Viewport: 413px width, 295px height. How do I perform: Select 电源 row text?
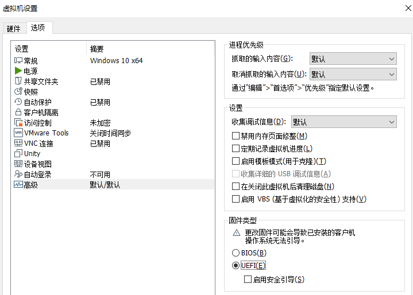pos(30,71)
